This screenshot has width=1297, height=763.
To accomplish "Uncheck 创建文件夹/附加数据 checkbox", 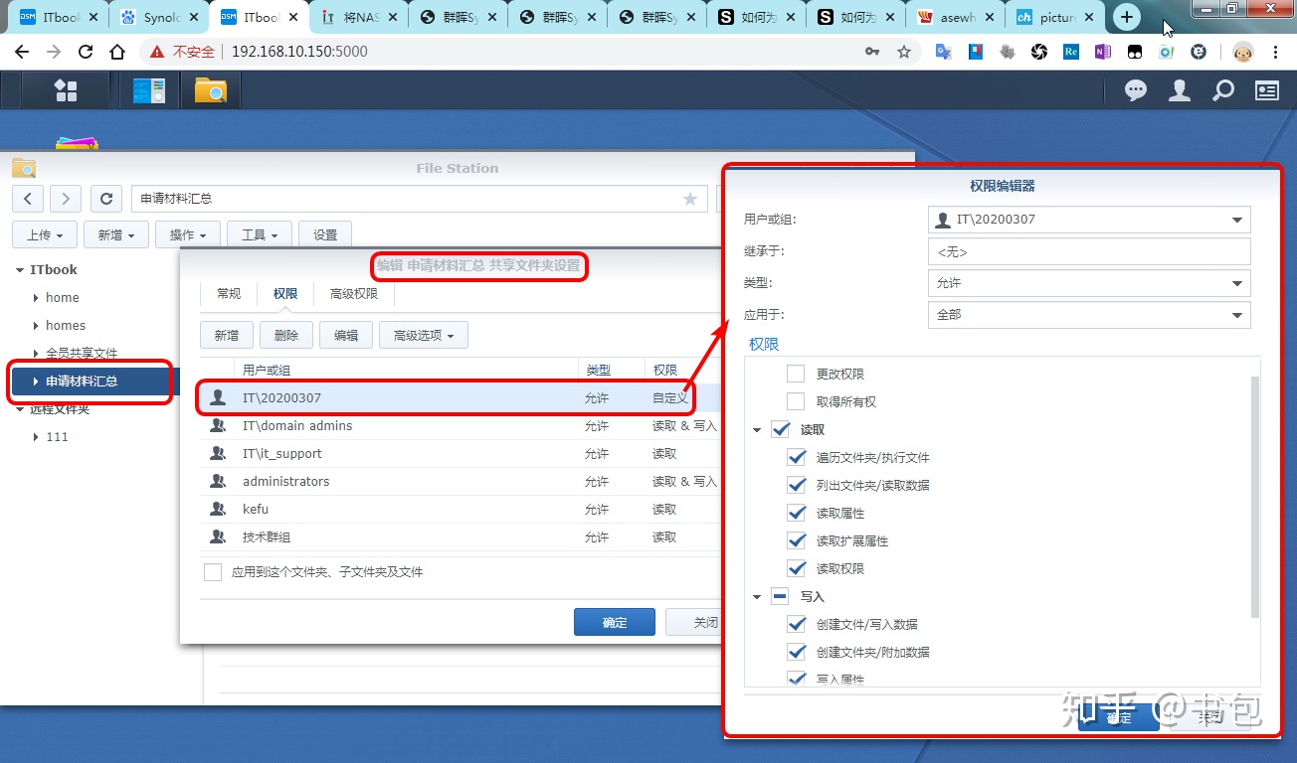I will tap(796, 652).
